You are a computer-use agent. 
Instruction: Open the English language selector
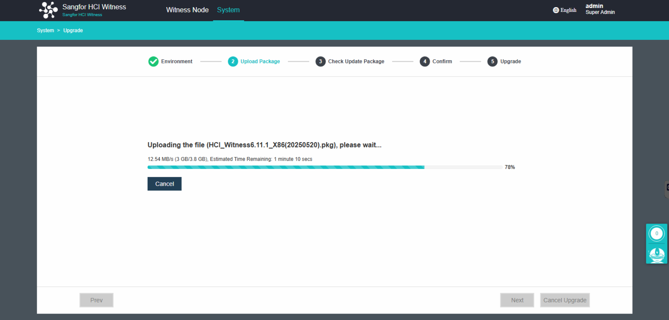coord(565,10)
